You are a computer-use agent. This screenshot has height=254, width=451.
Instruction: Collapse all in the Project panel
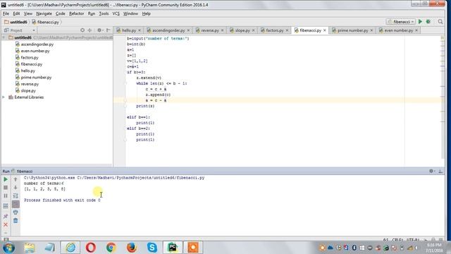point(89,30)
